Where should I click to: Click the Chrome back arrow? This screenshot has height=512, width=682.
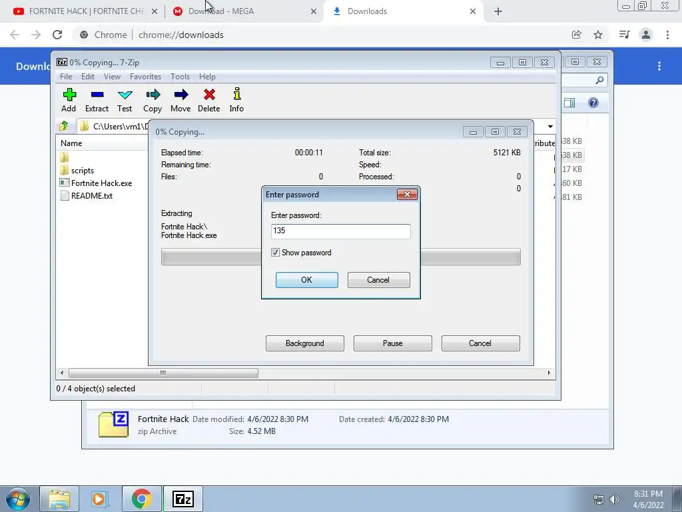[x=15, y=35]
